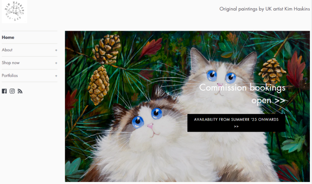Click the 'open >>' text on the banner
The image size is (312, 184).
coord(268,101)
